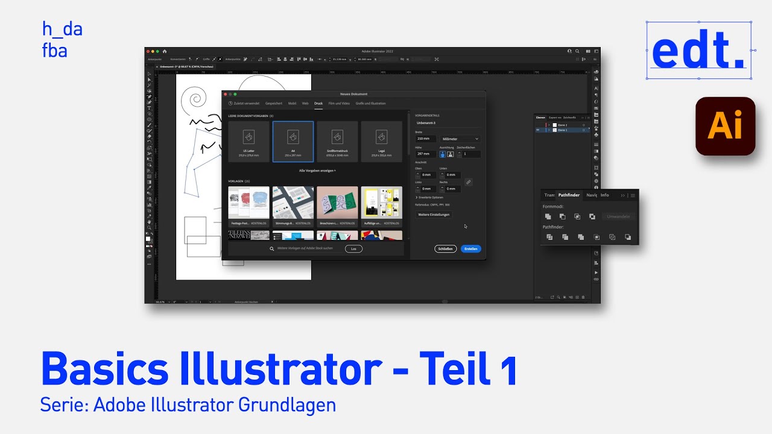Click the Unite shape mode icon in Pathfinder
The image size is (772, 434).
548,216
